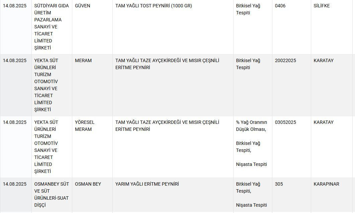Click batch number 305
This screenshot has width=355, height=213.
pyautogui.click(x=279, y=184)
